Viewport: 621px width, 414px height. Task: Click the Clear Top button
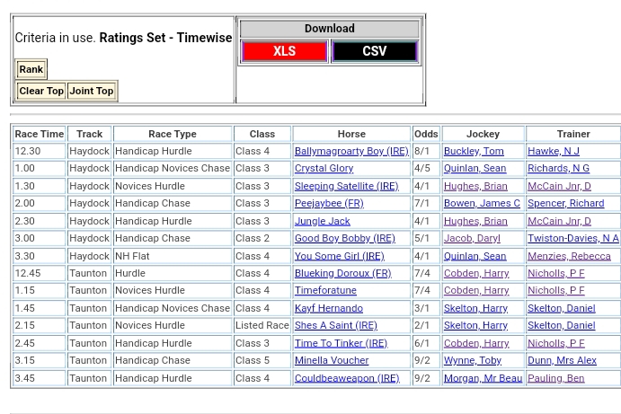pos(41,91)
